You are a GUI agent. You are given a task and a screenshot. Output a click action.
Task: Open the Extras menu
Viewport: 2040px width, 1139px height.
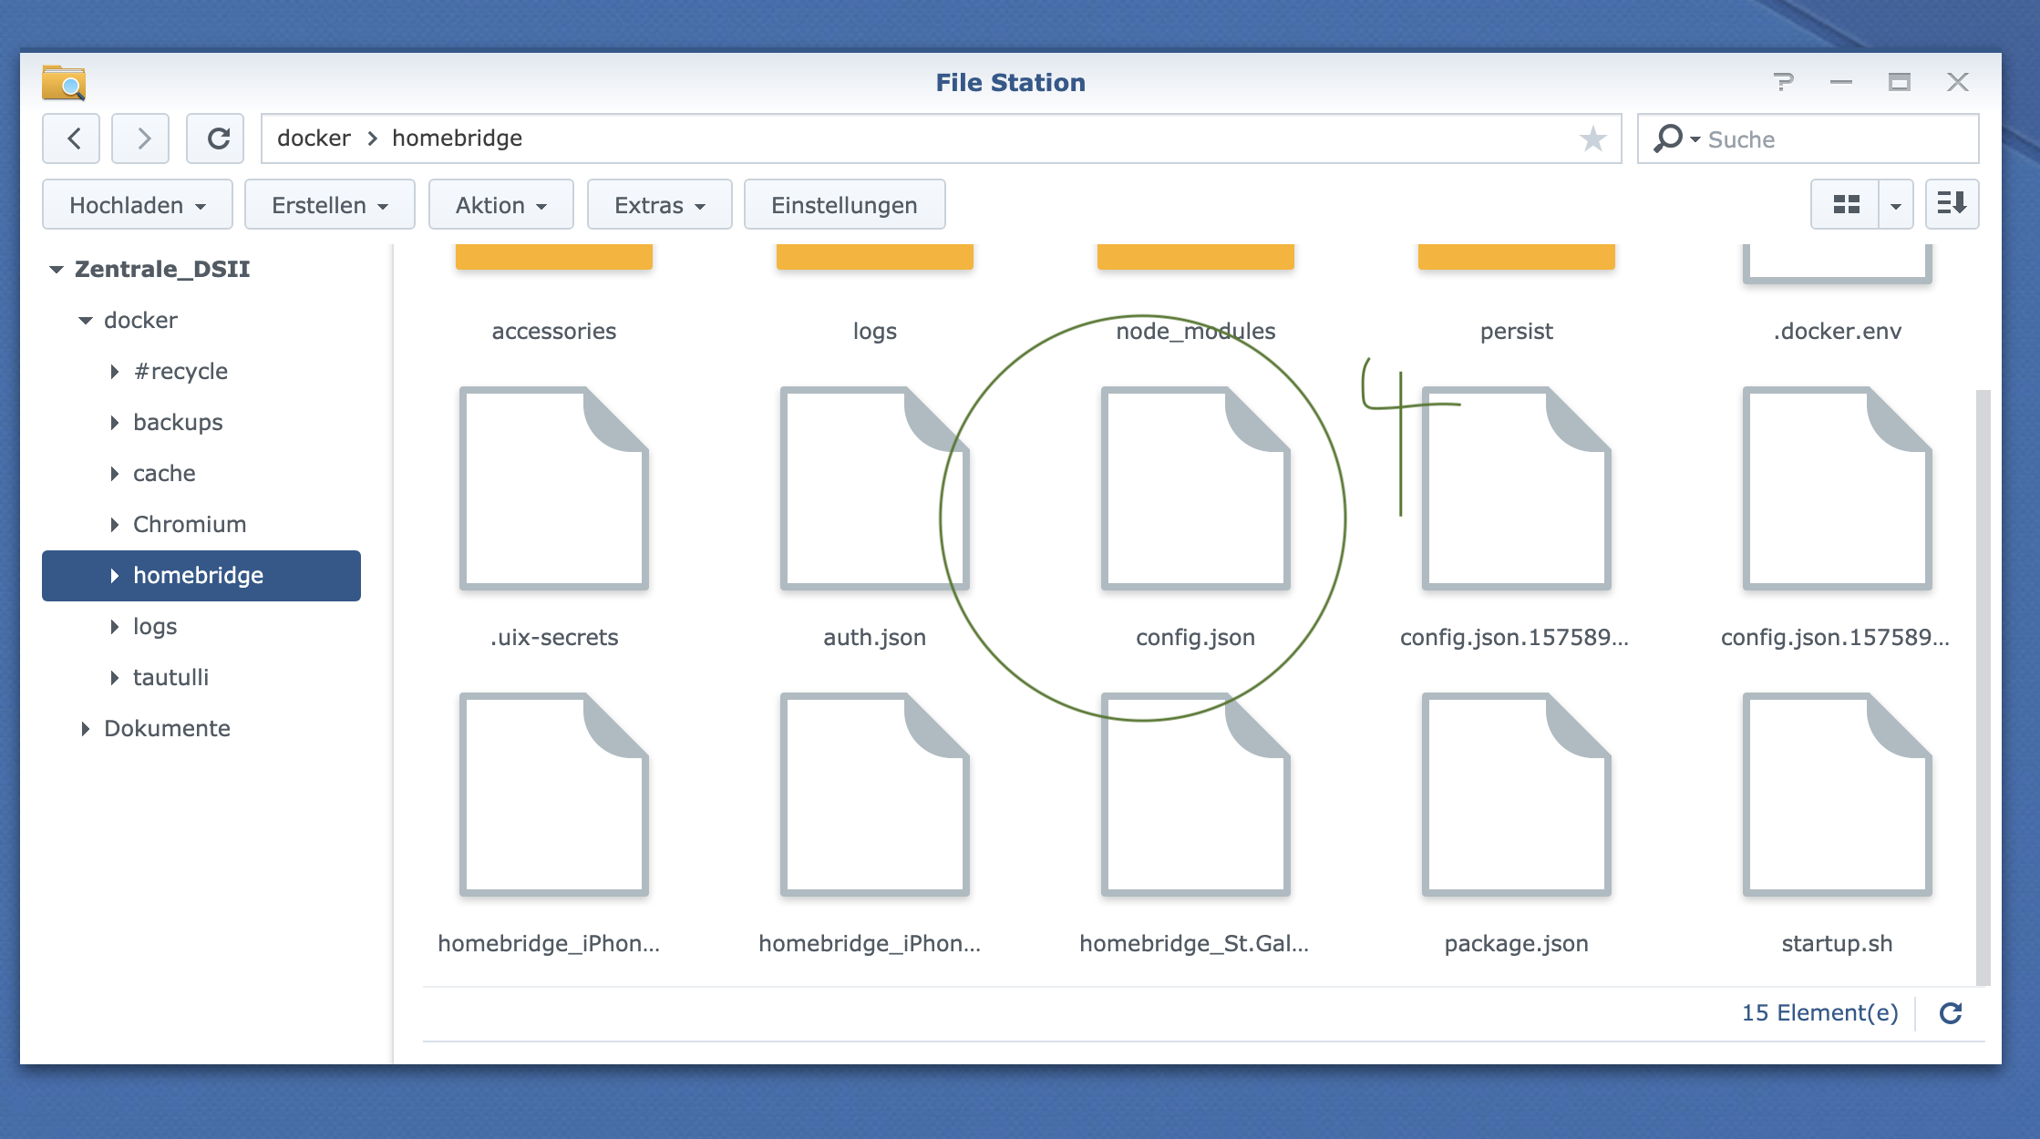[x=659, y=205]
